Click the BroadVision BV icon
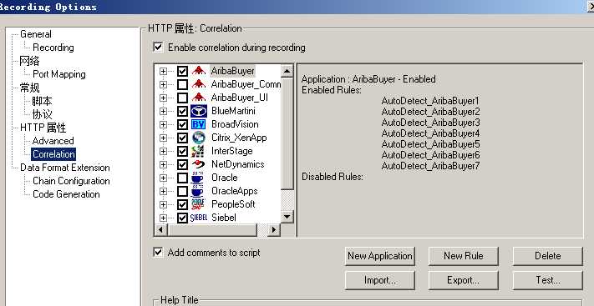This screenshot has width=594, height=306. click(x=199, y=124)
